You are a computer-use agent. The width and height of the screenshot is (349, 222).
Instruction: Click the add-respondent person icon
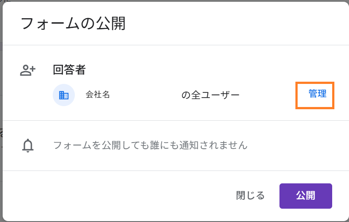click(27, 70)
